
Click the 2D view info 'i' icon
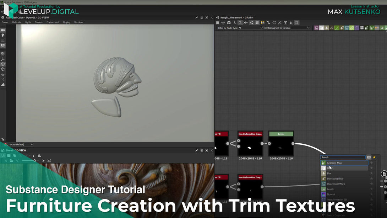(34, 155)
